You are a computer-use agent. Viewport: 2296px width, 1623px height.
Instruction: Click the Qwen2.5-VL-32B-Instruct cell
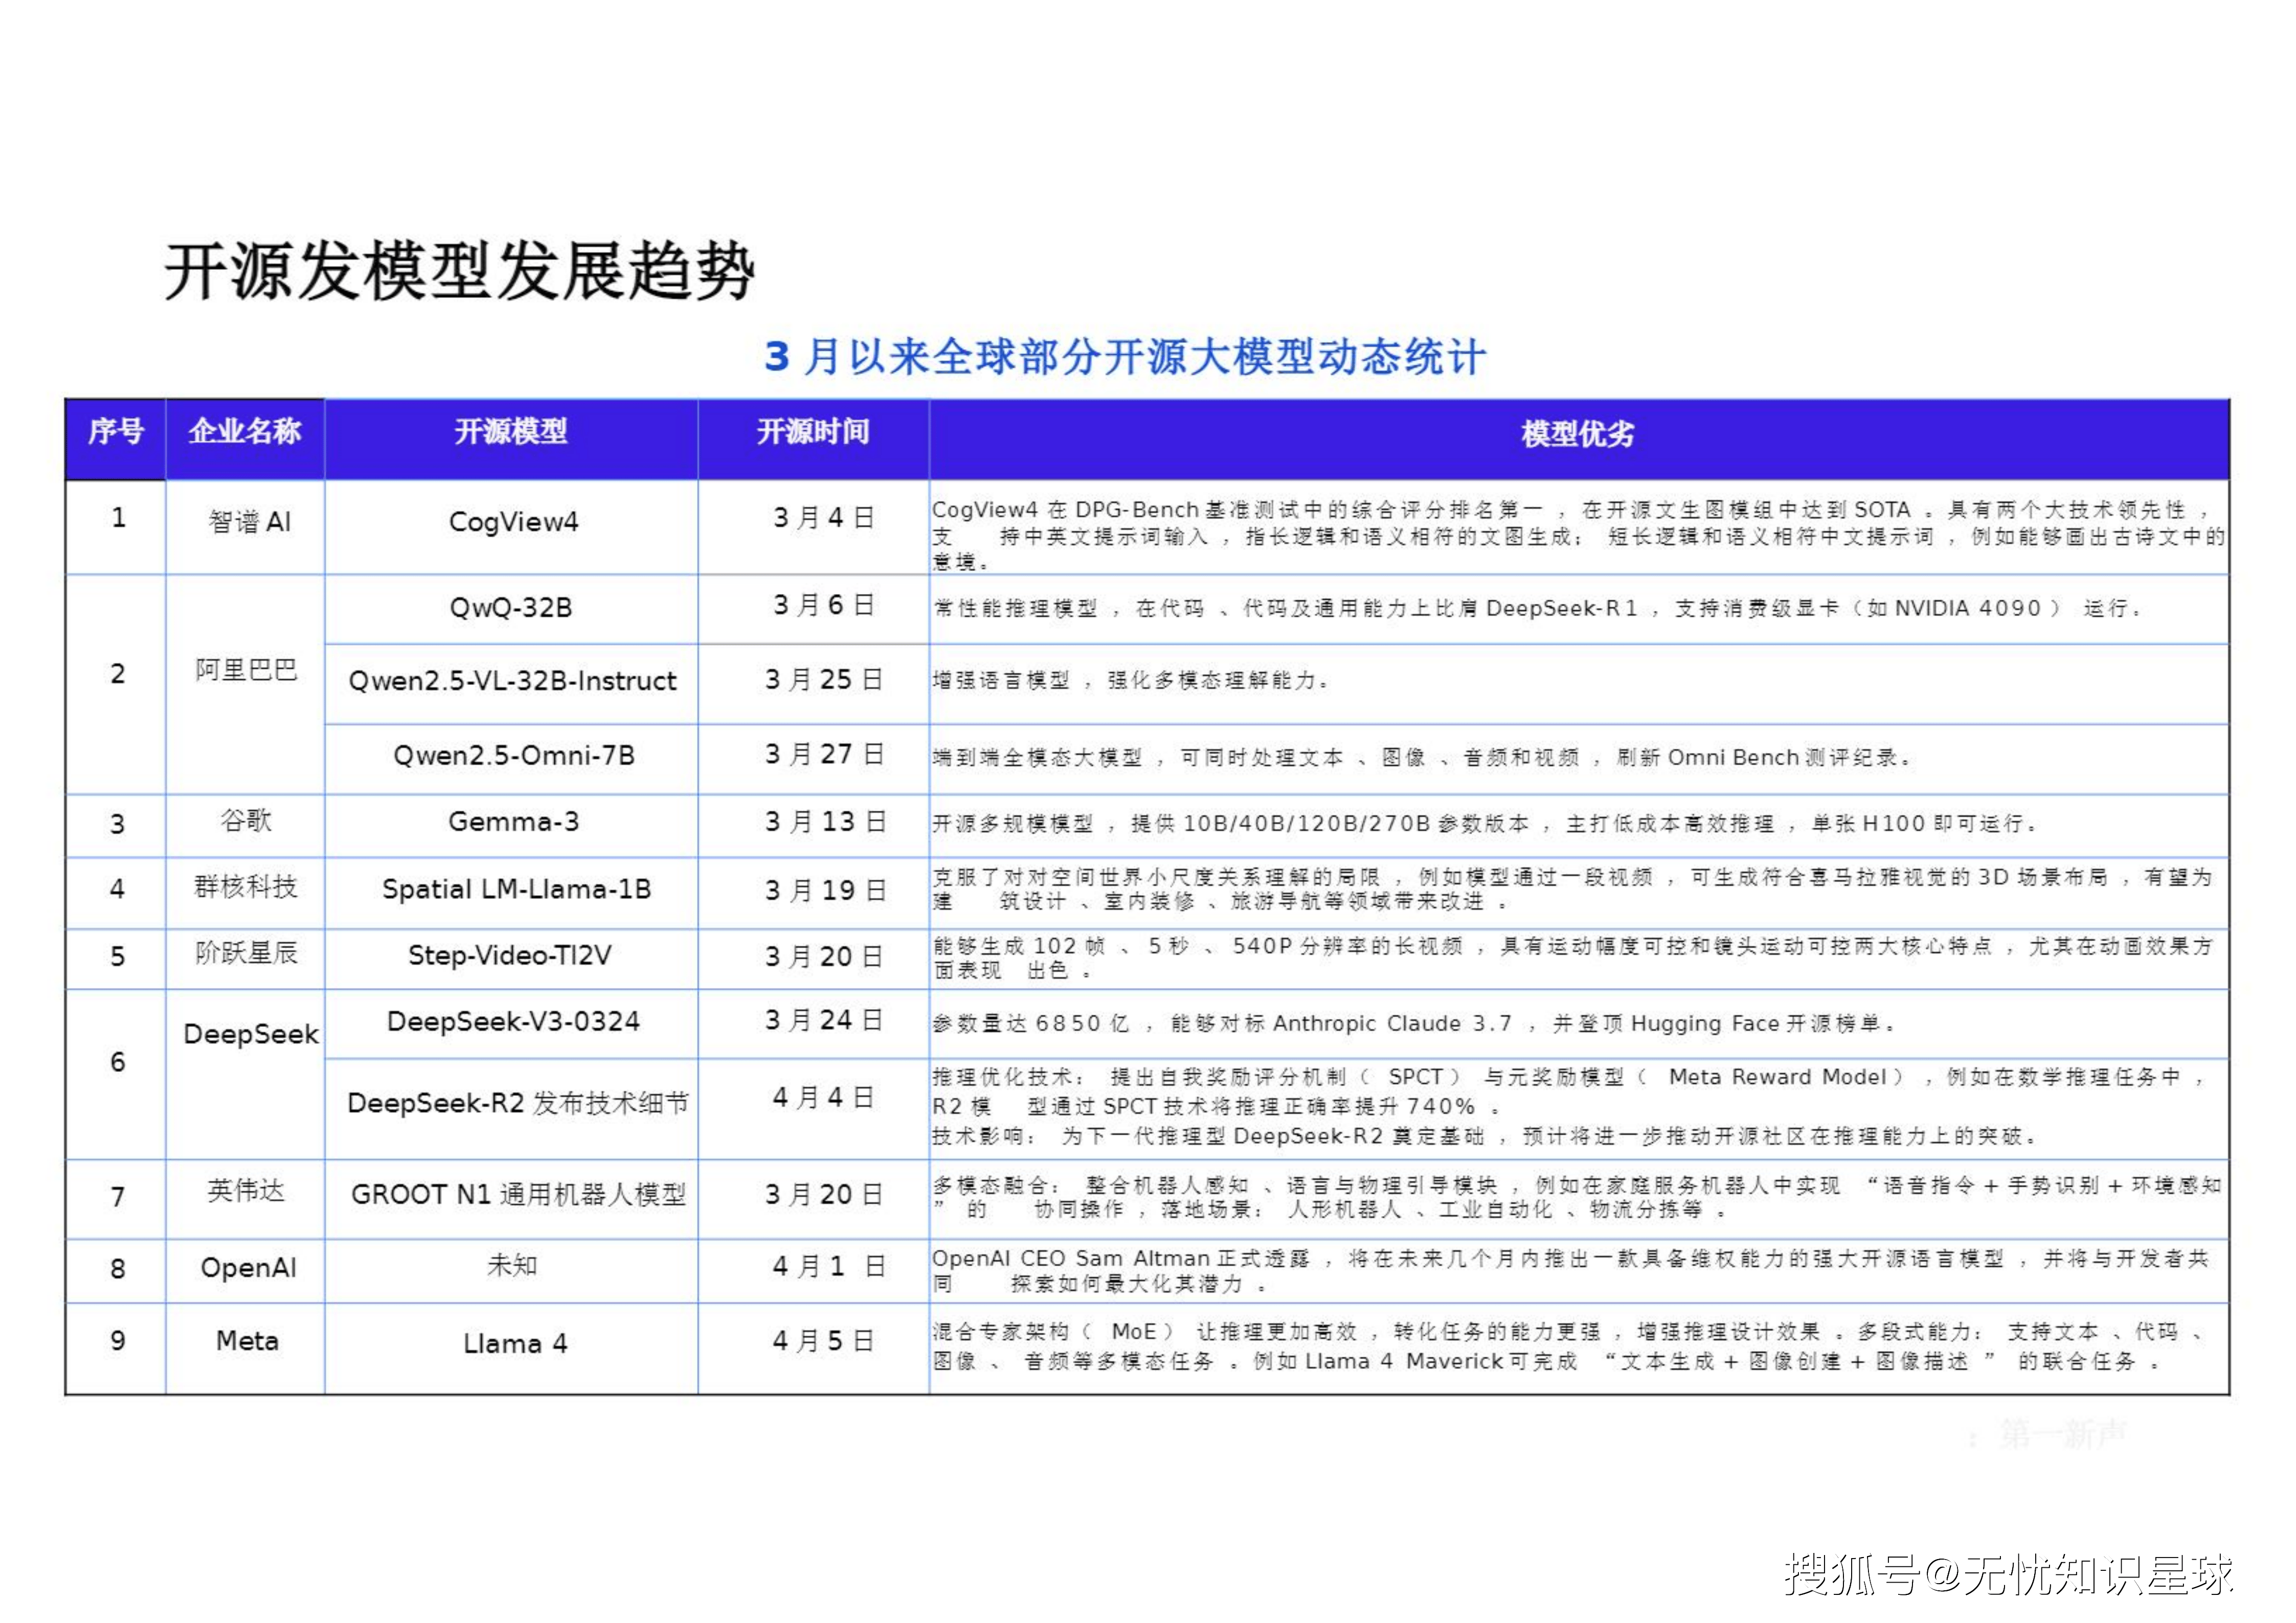tap(512, 681)
